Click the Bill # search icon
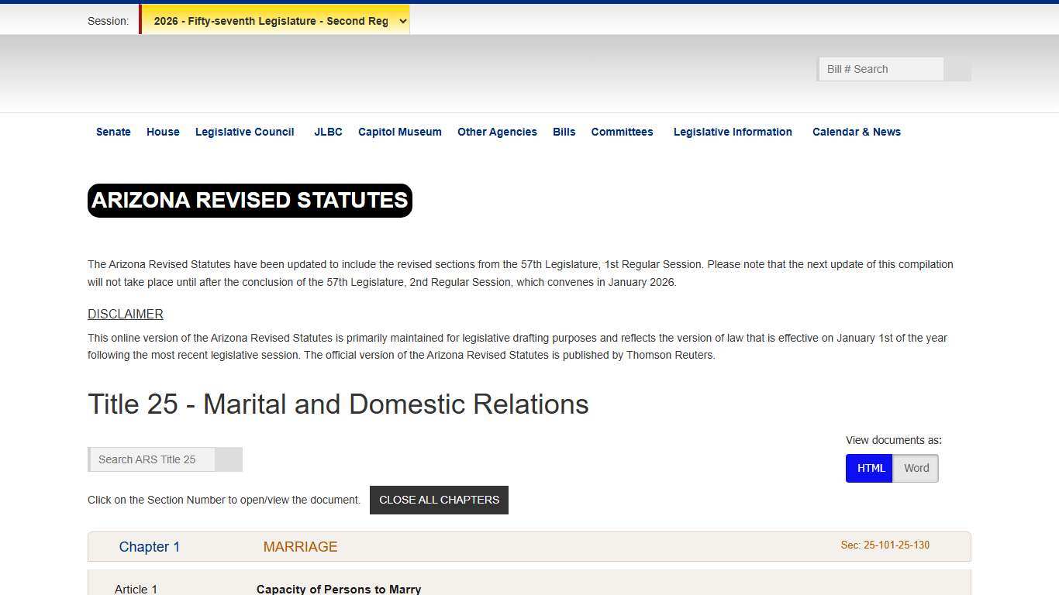Viewport: 1059px width, 595px height. pyautogui.click(x=957, y=69)
